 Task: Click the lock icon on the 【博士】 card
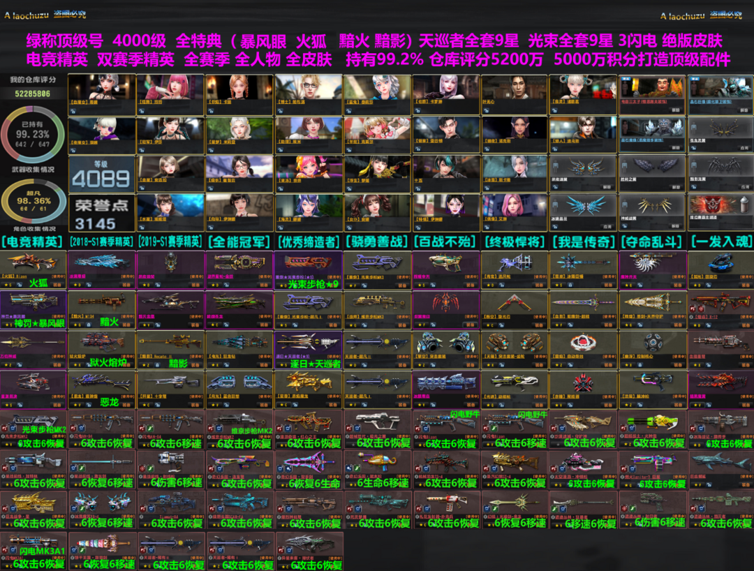click(x=280, y=111)
